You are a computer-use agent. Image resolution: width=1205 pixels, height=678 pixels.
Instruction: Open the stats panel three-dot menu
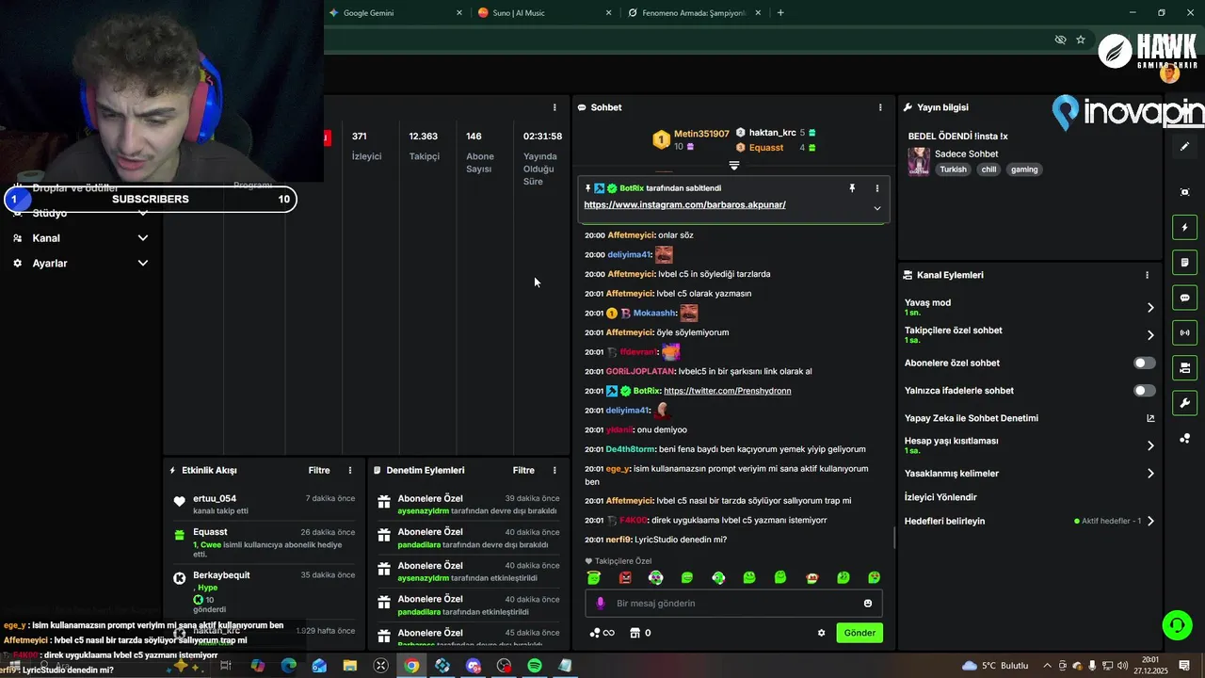554,107
